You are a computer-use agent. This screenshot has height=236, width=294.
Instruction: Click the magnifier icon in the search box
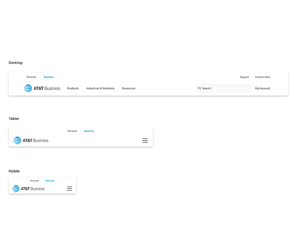click(200, 88)
